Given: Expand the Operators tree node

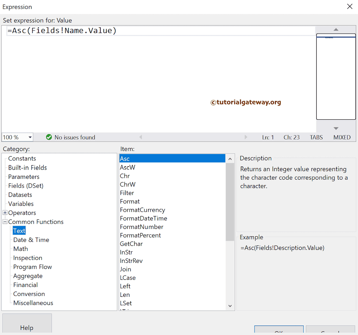Looking at the screenshot, I should (x=5, y=212).
